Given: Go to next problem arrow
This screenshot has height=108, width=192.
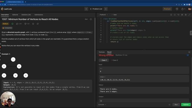Looking at the screenshot, I should click(106, 9).
